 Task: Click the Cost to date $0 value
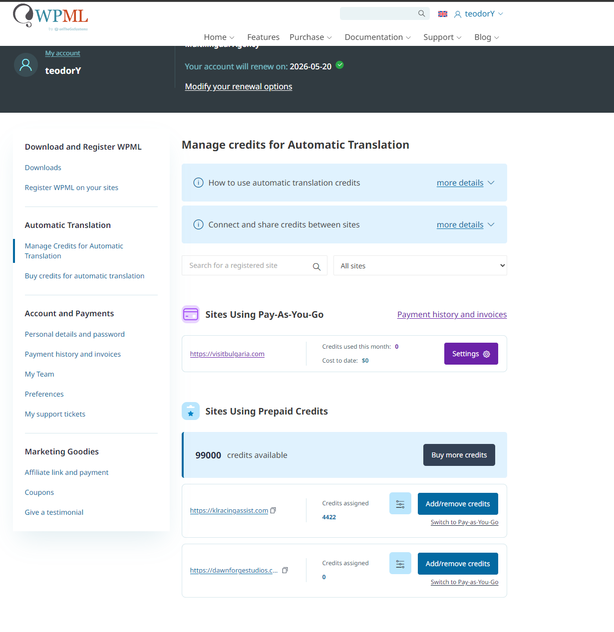pyautogui.click(x=365, y=361)
